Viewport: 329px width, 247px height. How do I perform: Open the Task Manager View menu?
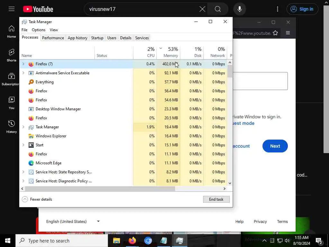point(54,30)
